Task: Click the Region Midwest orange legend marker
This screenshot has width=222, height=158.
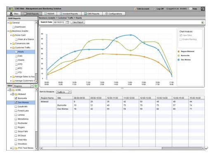Action: click(x=179, y=51)
